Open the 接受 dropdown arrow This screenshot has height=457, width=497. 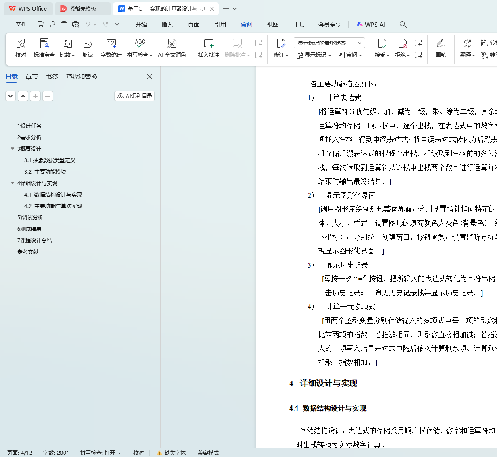click(388, 55)
